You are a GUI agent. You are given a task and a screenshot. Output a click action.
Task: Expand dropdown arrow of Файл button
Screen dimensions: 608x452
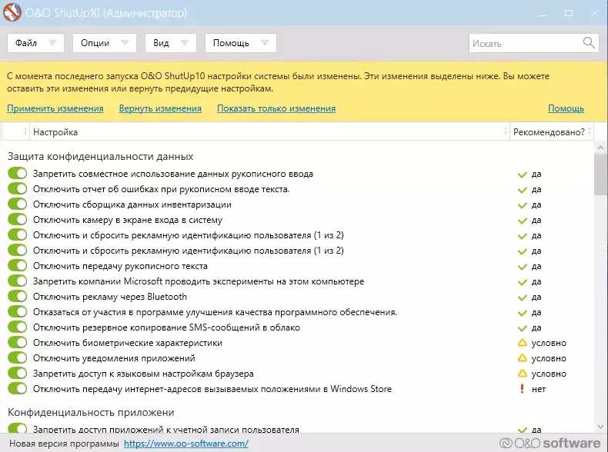(x=52, y=42)
